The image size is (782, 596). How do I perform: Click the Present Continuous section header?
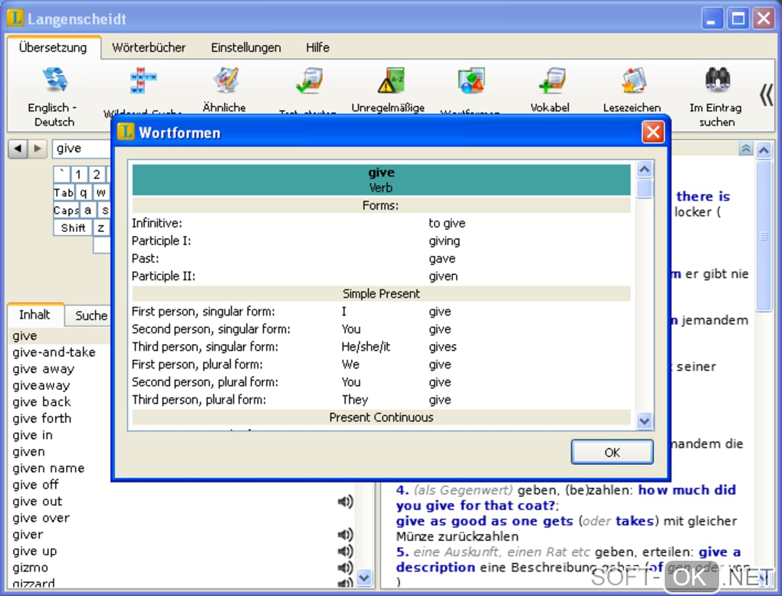381,417
